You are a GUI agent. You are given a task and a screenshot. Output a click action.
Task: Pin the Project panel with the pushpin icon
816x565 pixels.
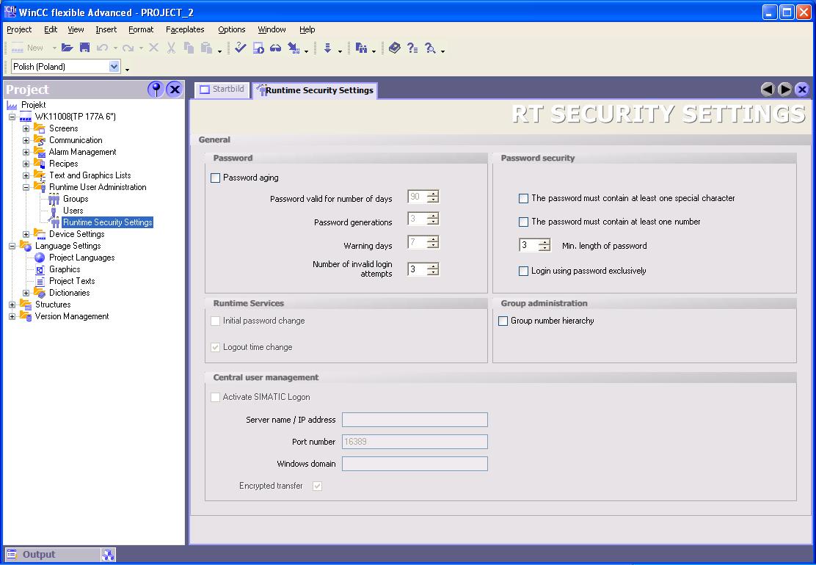click(x=156, y=90)
